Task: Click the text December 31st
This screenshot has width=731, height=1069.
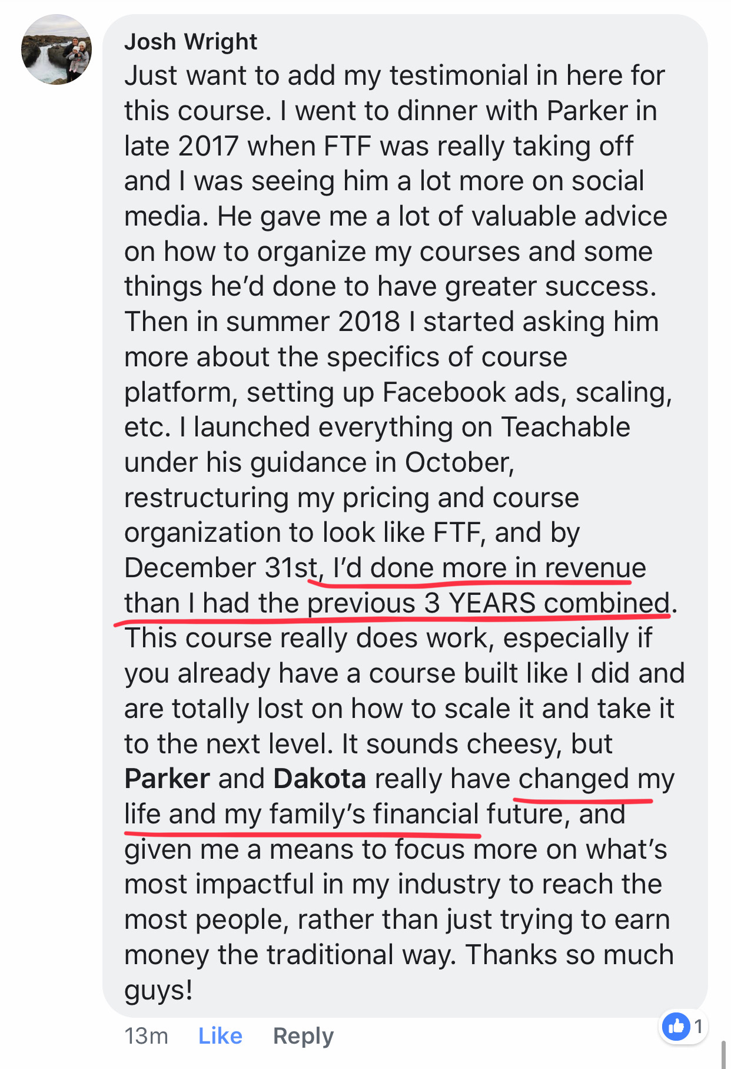Action: point(221,568)
